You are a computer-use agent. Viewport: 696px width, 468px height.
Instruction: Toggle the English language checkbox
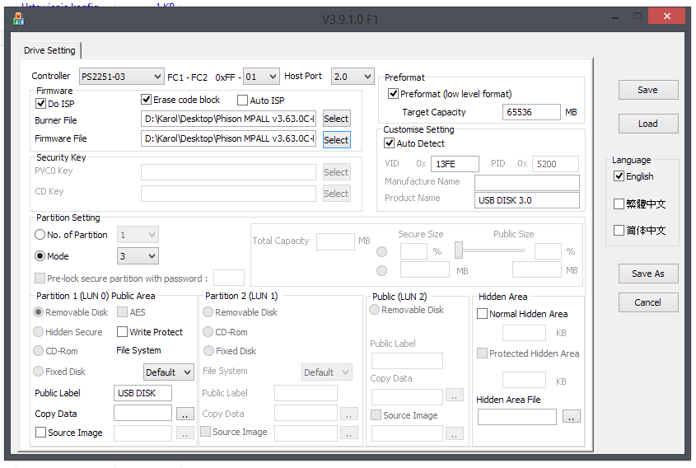(x=619, y=175)
